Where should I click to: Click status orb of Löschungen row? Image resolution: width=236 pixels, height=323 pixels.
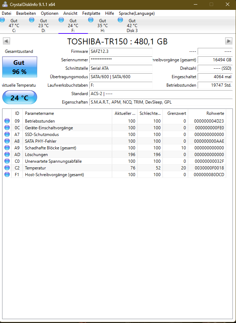(7, 155)
